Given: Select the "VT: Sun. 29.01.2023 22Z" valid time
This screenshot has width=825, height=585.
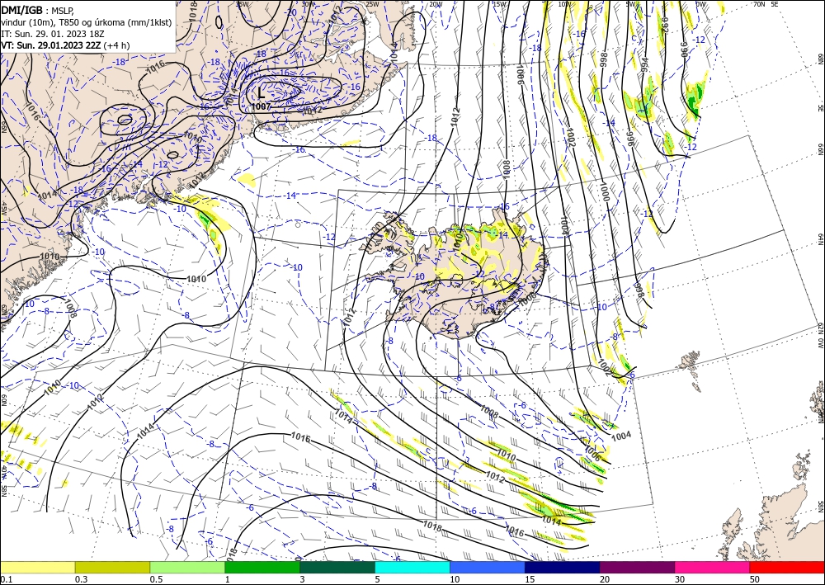Looking at the screenshot, I should pyautogui.click(x=51, y=45).
